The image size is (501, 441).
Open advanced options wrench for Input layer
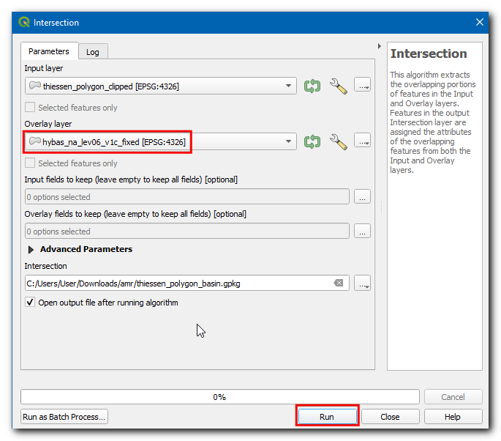tap(338, 86)
